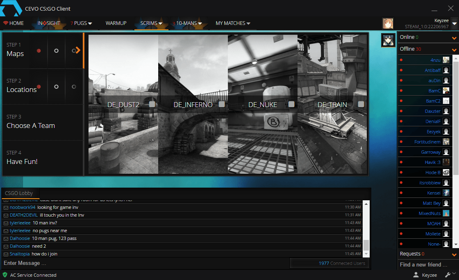Click BamC2's friend avatar

coord(446,101)
